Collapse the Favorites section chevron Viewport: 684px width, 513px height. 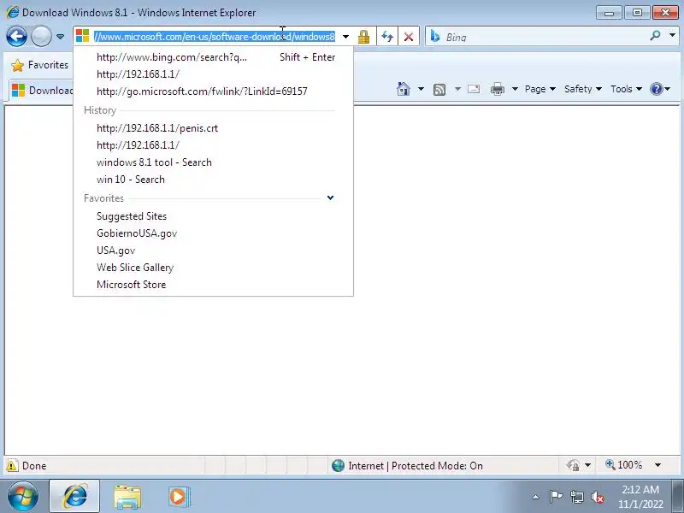pos(330,198)
